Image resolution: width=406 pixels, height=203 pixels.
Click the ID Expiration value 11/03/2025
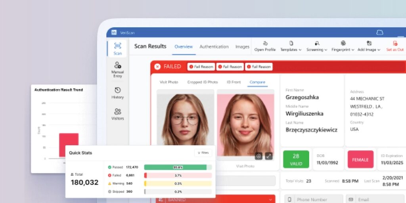[391, 163]
